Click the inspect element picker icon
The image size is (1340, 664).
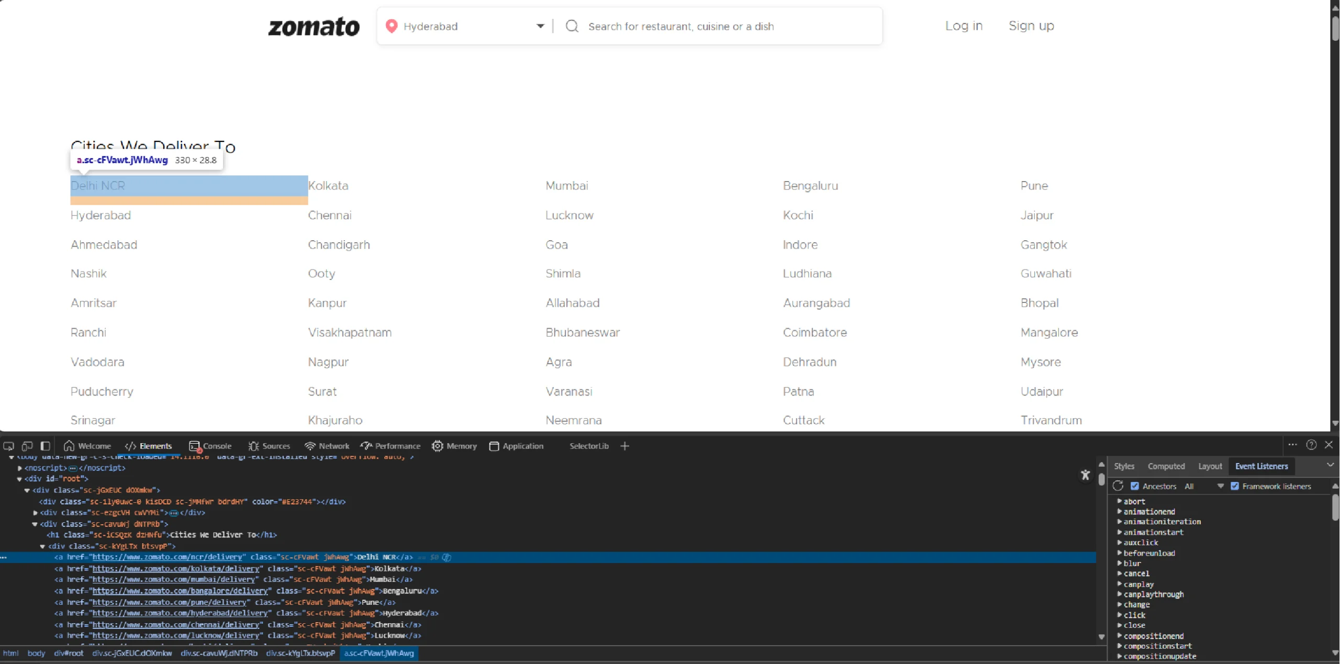coord(9,446)
